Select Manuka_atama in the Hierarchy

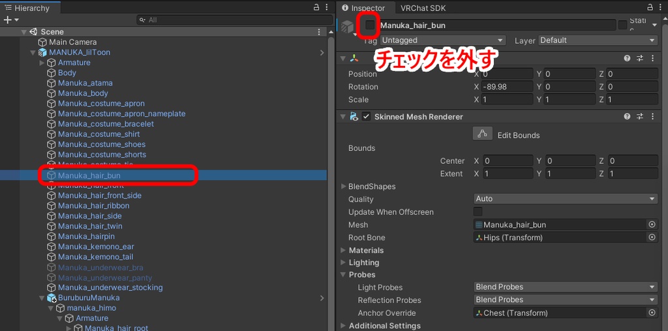point(85,83)
